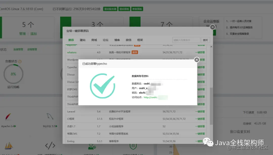Click the 接口流量实时 chart title

[x=240, y=132]
